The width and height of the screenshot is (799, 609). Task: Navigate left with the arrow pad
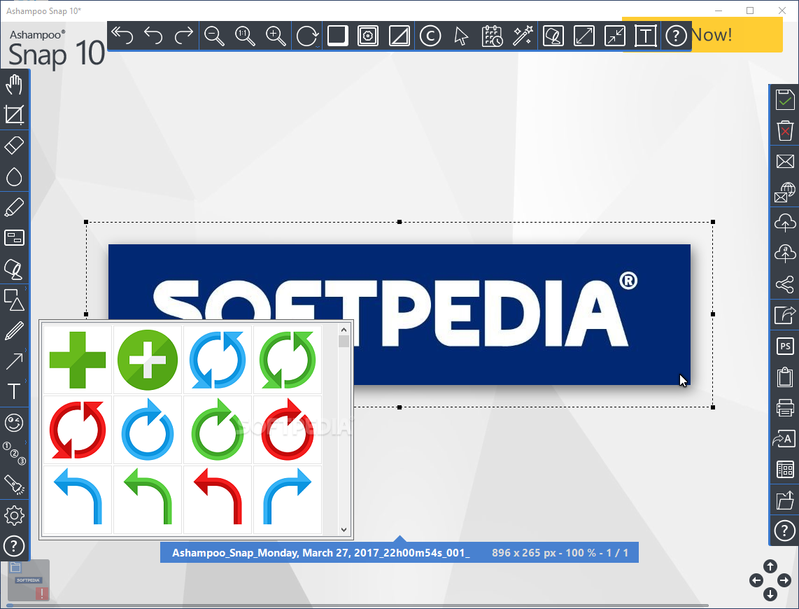pyautogui.click(x=756, y=580)
